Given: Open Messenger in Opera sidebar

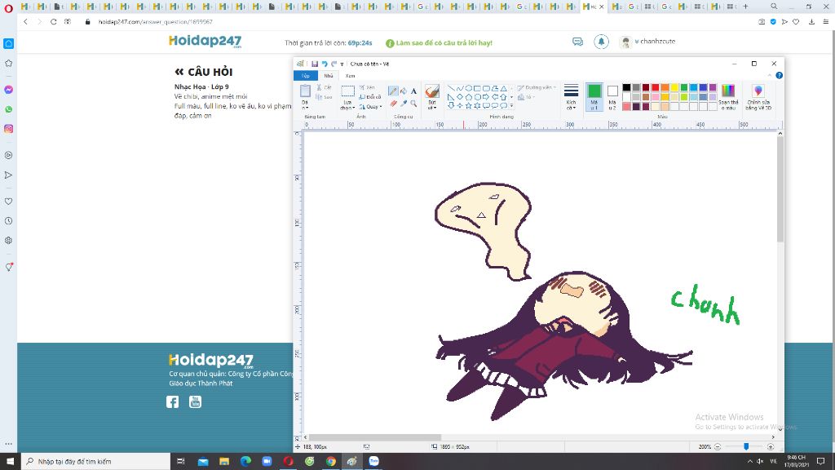Looking at the screenshot, I should click(x=8, y=90).
